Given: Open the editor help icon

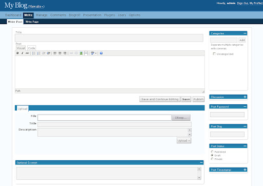Looking at the screenshot, I should point(101,53).
